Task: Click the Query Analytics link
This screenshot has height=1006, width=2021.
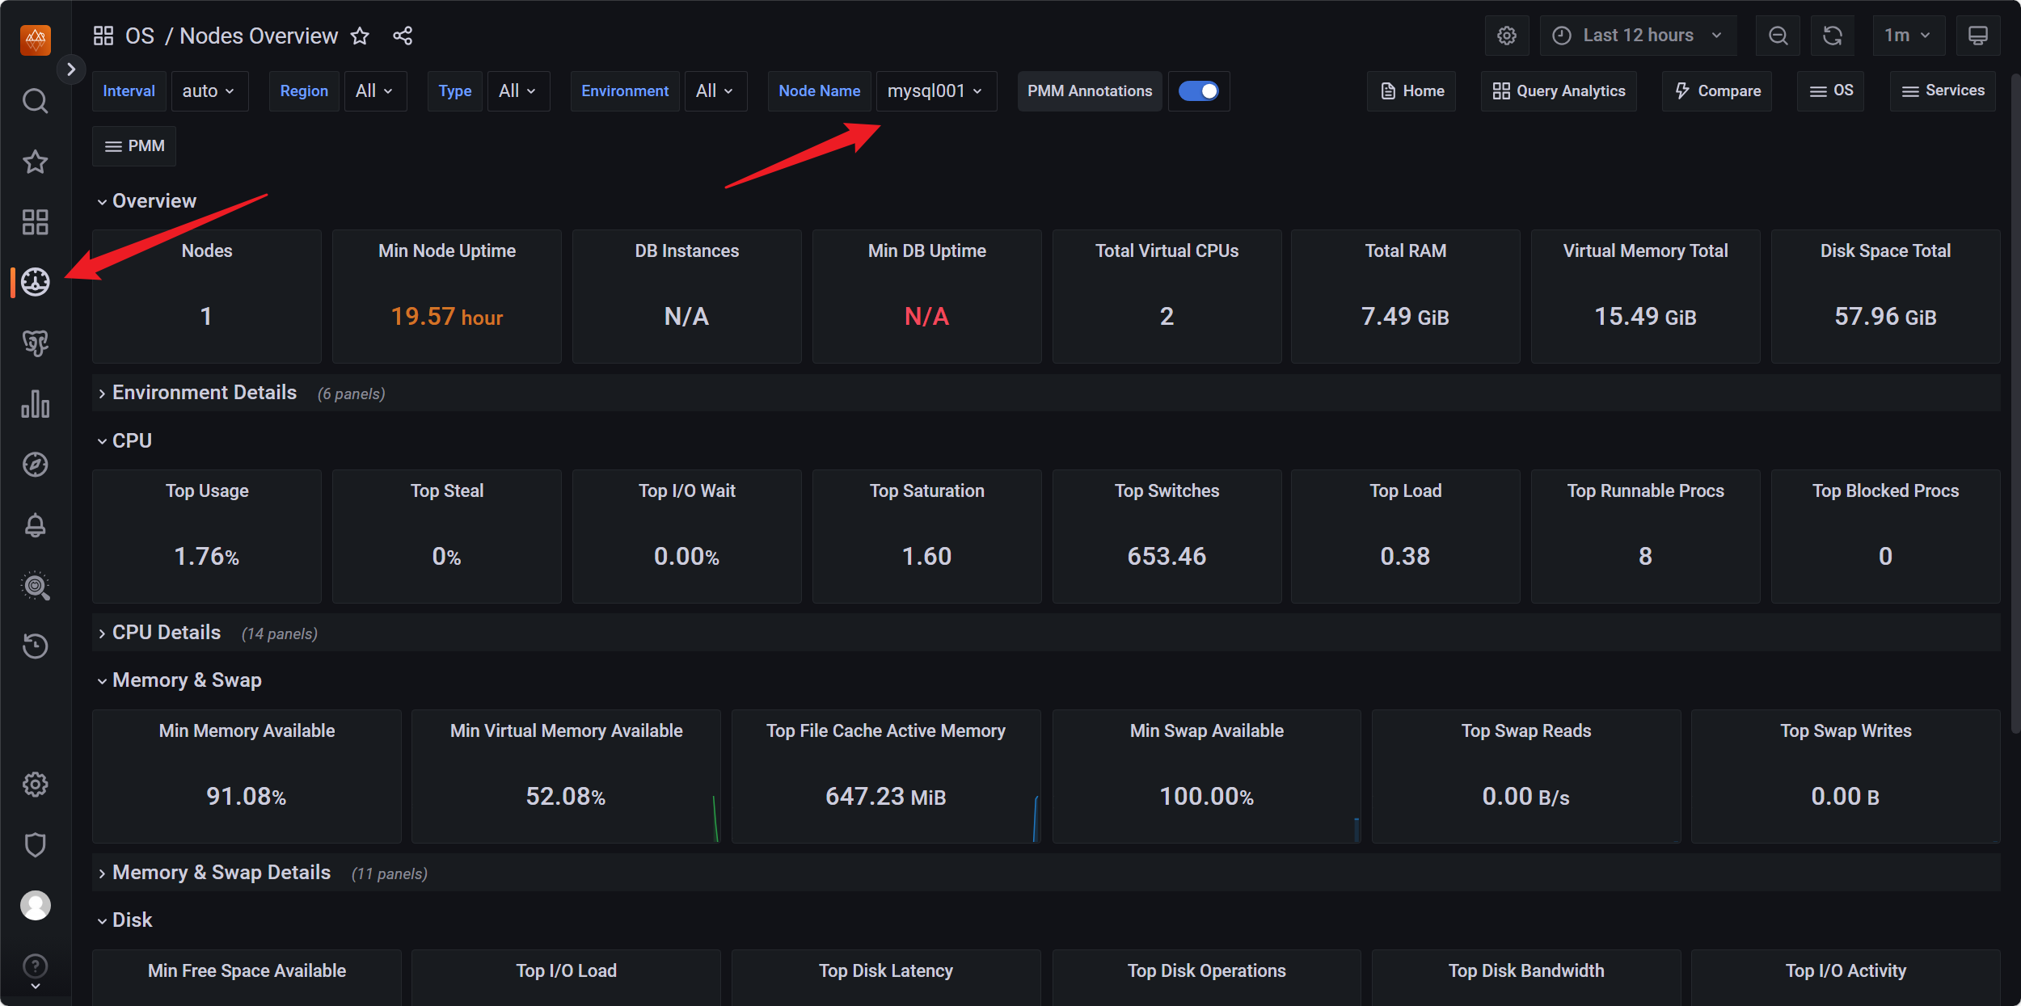Action: click(1559, 91)
